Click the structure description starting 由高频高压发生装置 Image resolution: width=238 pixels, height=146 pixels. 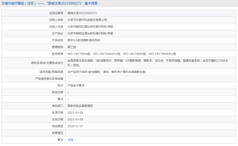pos(148,63)
